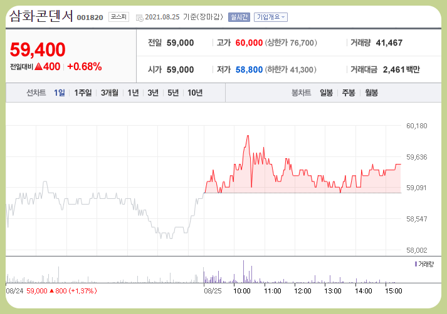Click the calendar clock icon beside the date
This screenshot has width=447, height=314.
click(139, 18)
